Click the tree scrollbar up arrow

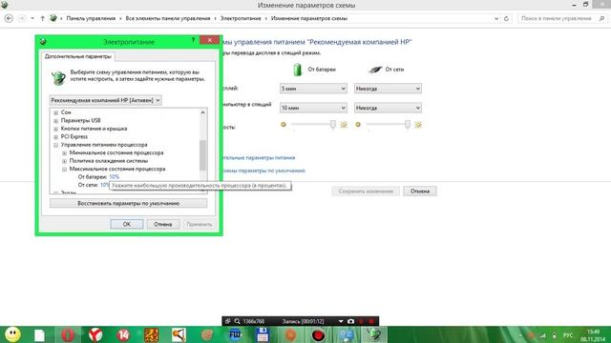[202, 112]
